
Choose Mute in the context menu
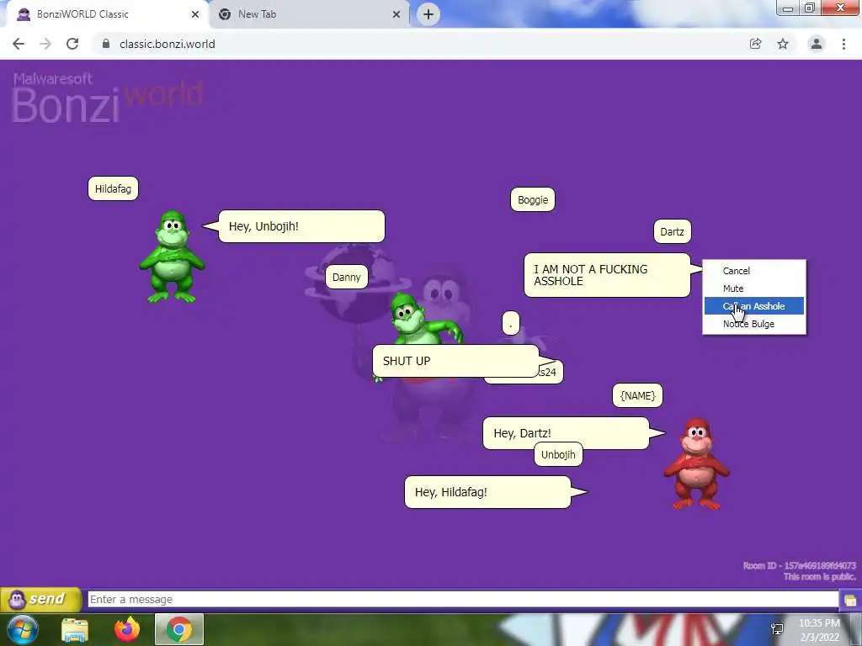[754, 289]
